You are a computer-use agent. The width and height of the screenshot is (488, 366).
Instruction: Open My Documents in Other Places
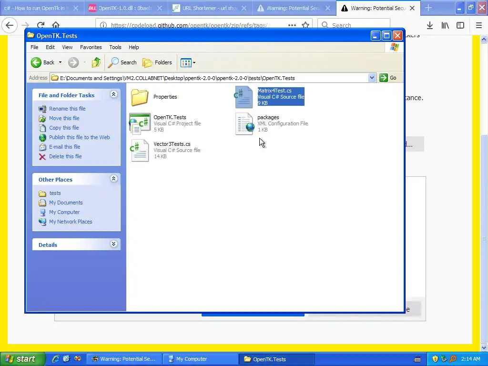tap(66, 203)
